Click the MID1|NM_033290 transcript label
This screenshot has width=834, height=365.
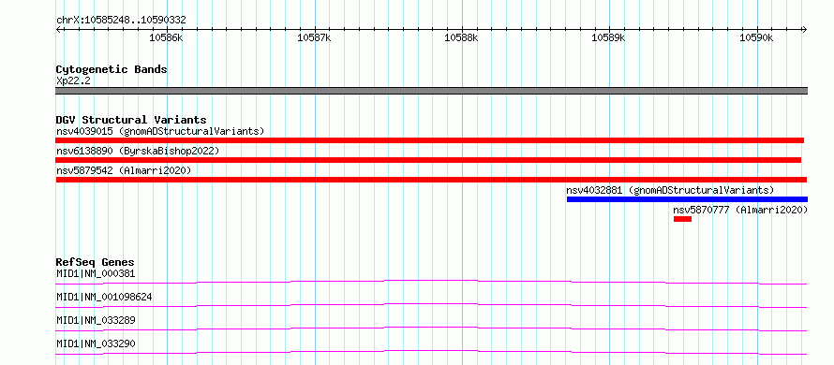(x=96, y=344)
